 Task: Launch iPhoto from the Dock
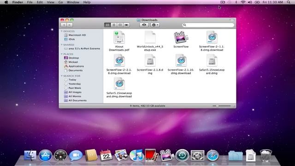(x=121, y=155)
